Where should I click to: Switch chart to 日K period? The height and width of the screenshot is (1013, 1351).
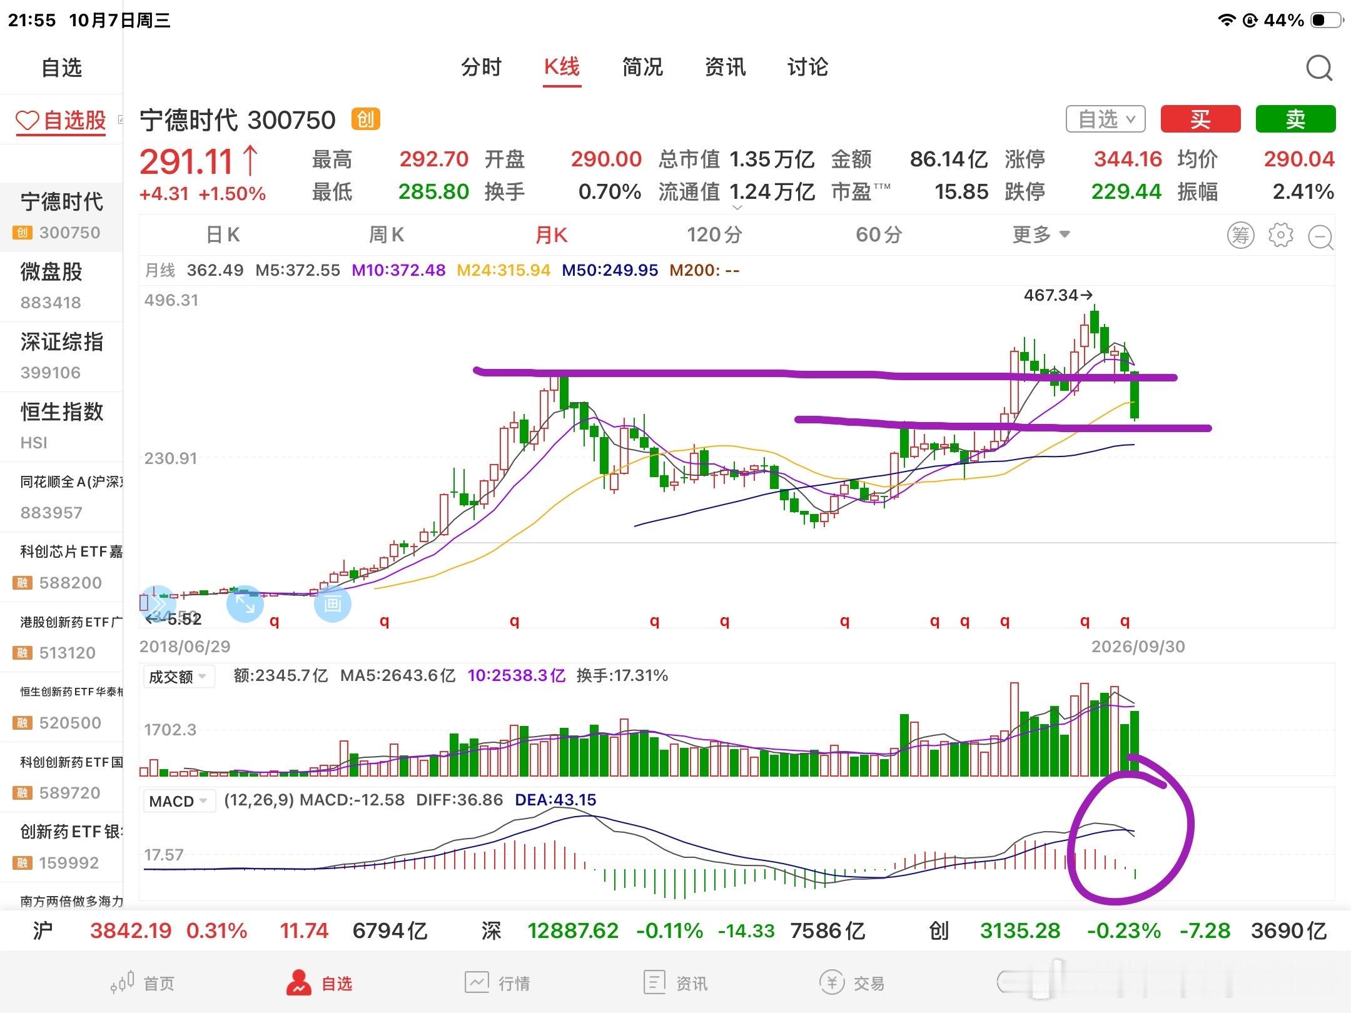(223, 235)
